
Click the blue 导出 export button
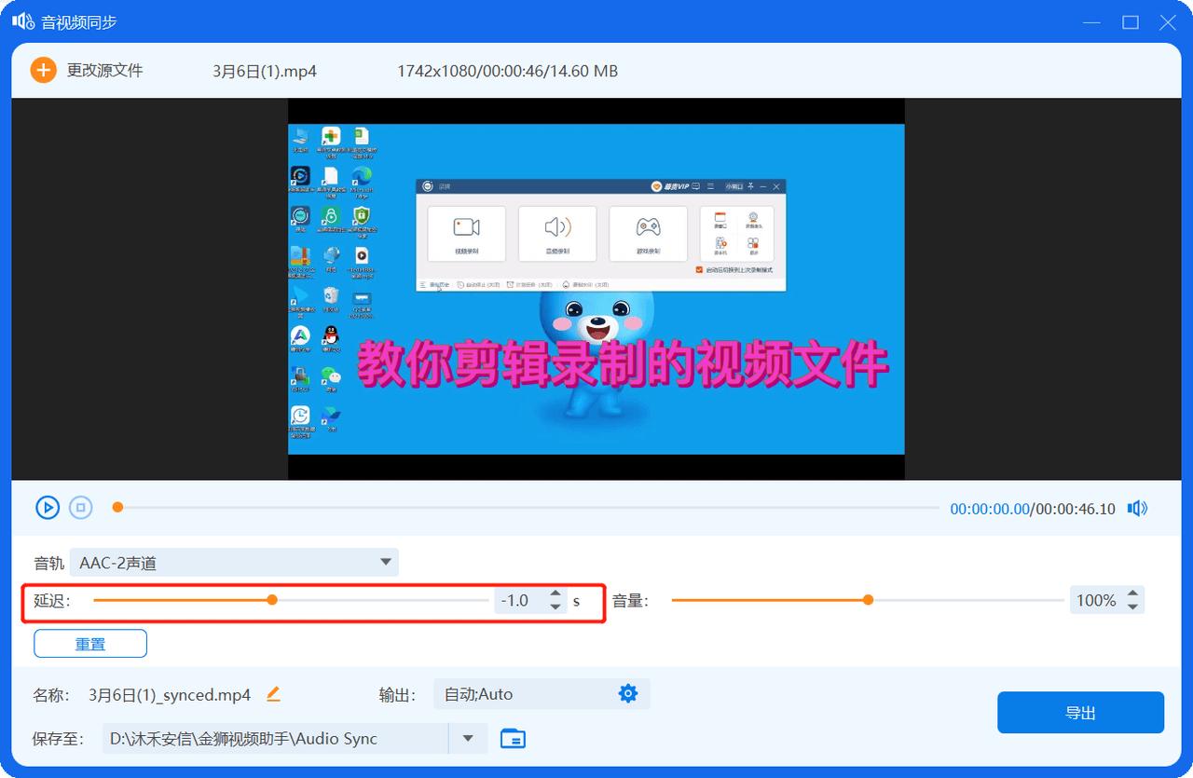click(x=1080, y=712)
